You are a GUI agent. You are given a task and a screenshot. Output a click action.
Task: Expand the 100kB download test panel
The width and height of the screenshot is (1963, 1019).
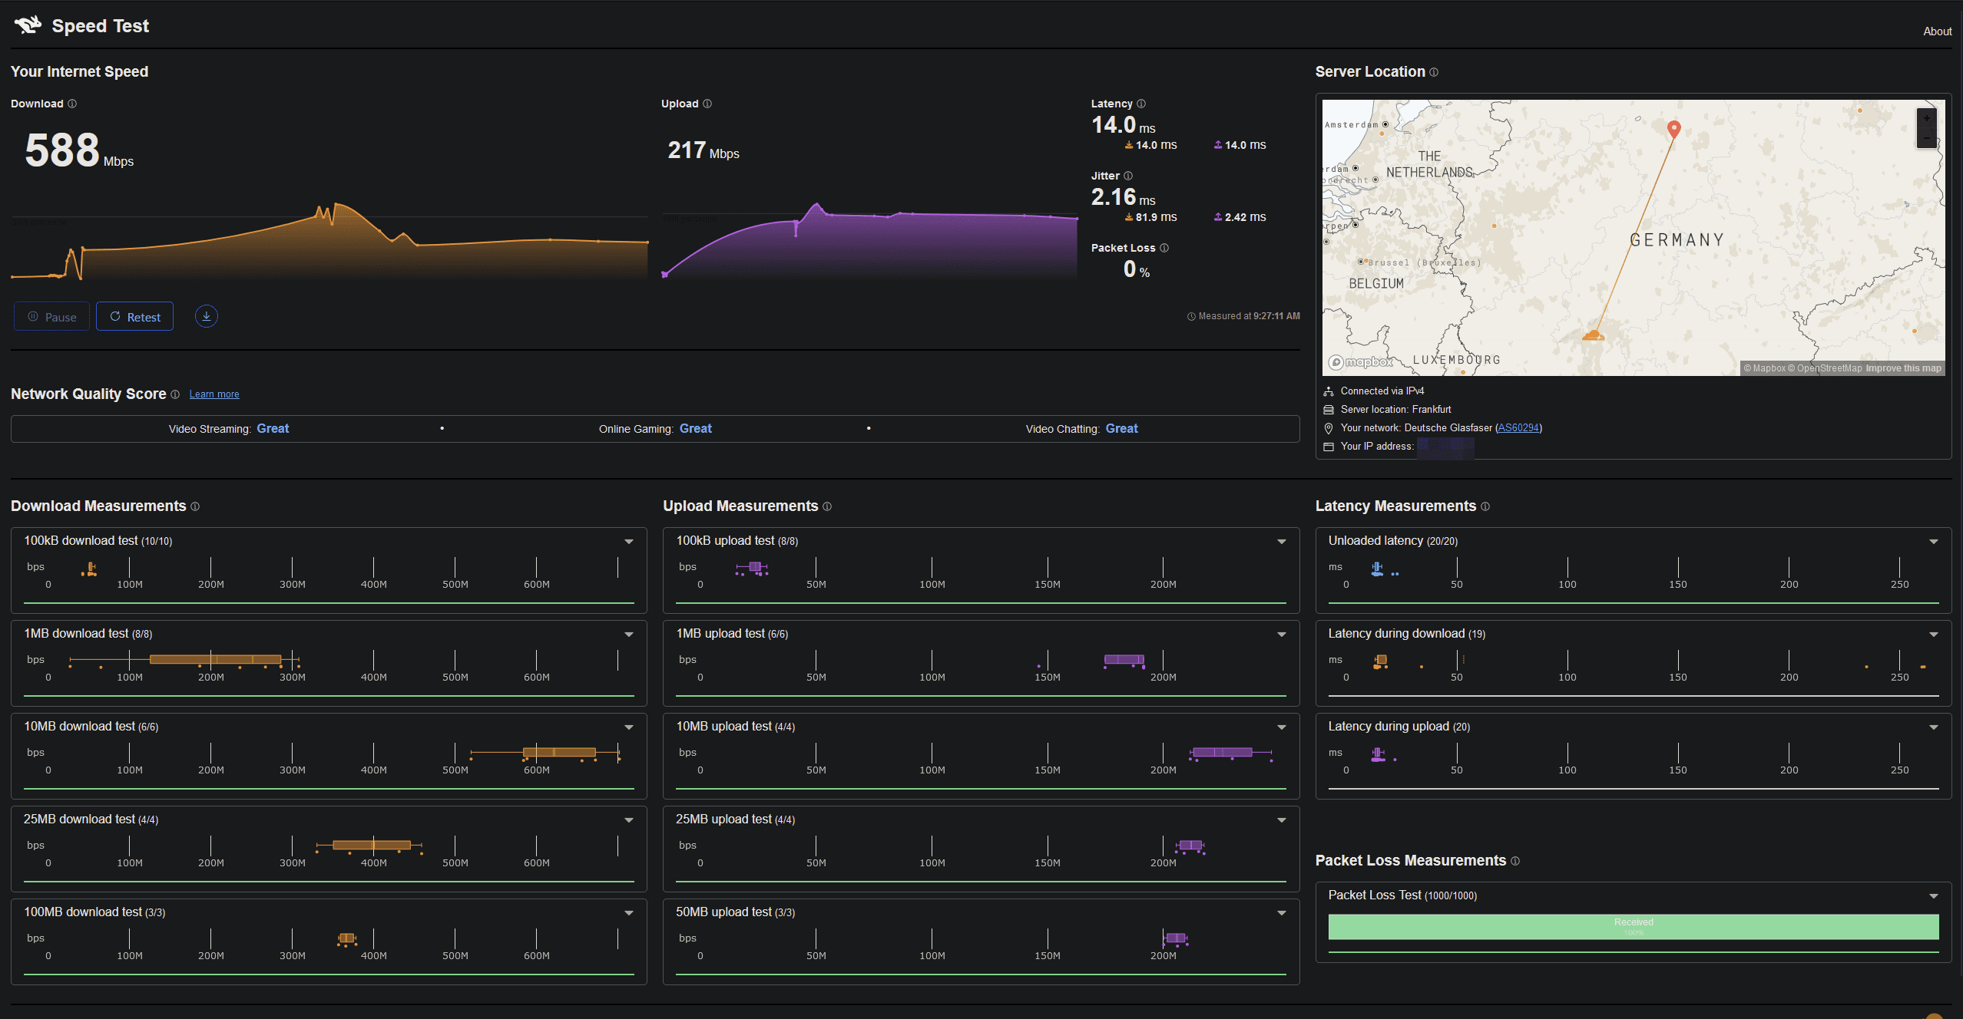[x=629, y=542]
